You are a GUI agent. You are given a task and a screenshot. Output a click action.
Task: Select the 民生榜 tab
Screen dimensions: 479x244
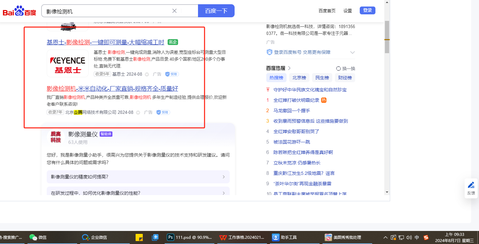point(322,78)
